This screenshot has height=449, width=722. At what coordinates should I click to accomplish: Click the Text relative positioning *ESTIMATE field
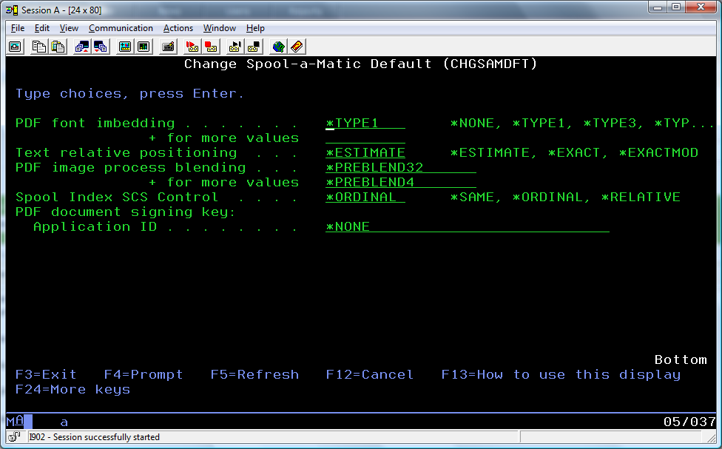(365, 153)
